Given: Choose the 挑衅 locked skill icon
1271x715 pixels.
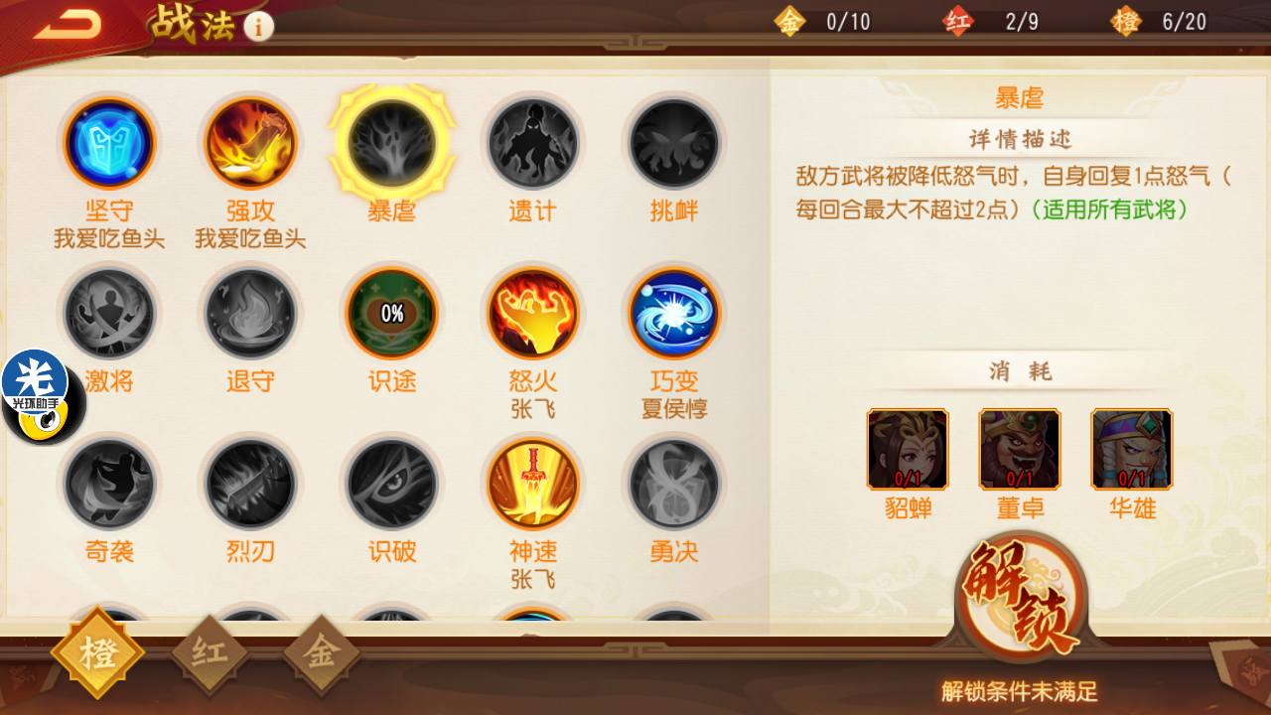Looking at the screenshot, I should pyautogui.click(x=674, y=143).
